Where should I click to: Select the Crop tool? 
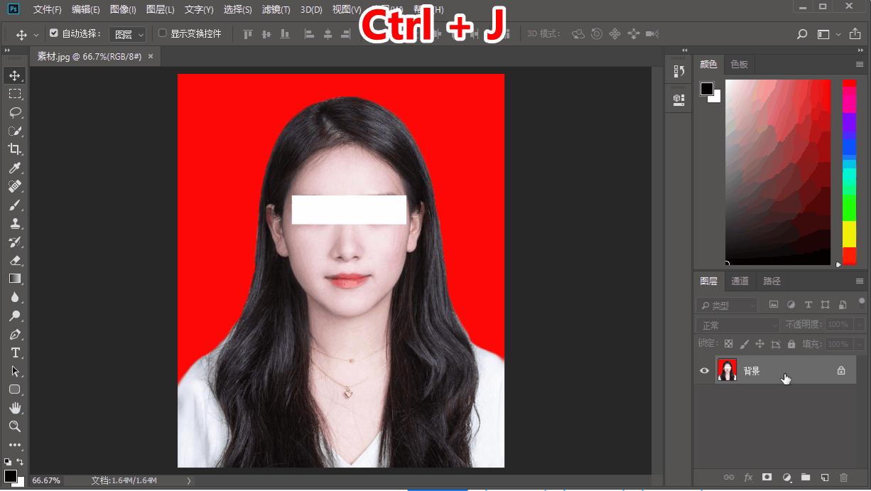pyautogui.click(x=14, y=149)
